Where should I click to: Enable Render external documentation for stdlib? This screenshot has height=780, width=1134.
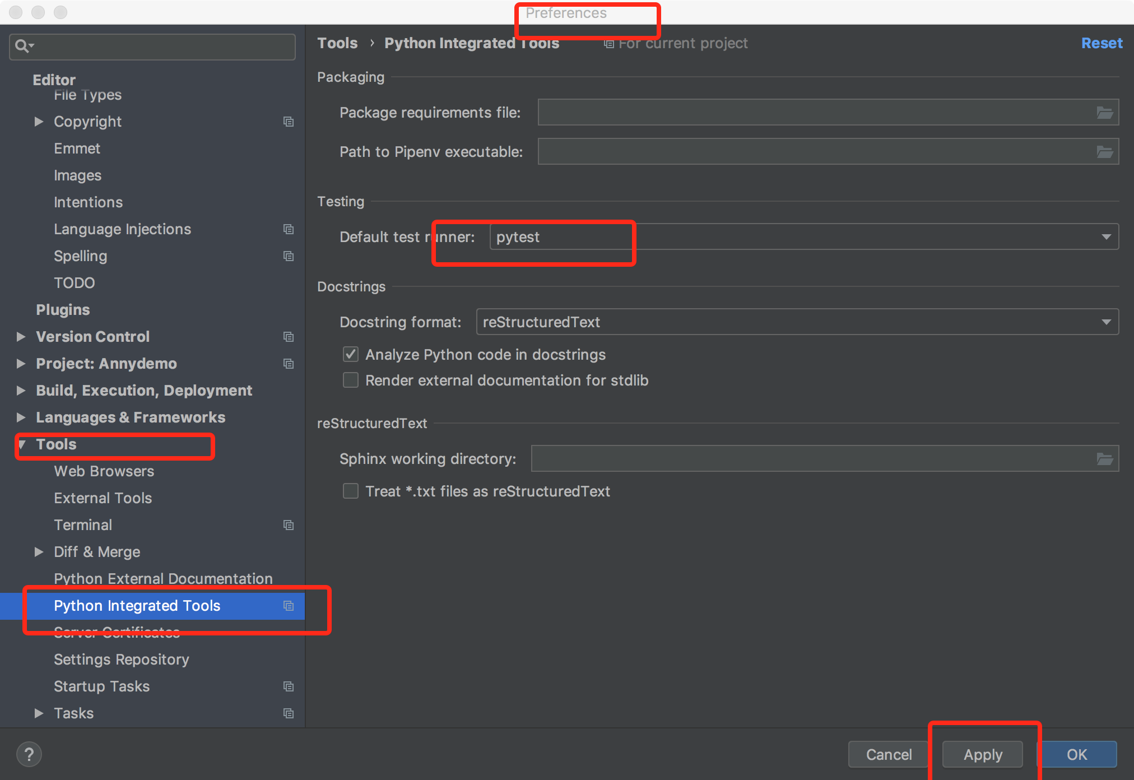click(x=350, y=380)
